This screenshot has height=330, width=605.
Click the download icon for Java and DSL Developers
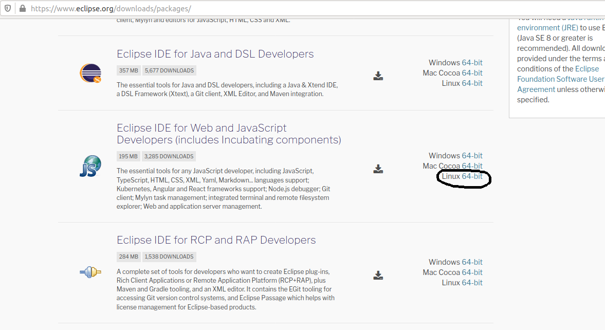(x=378, y=76)
